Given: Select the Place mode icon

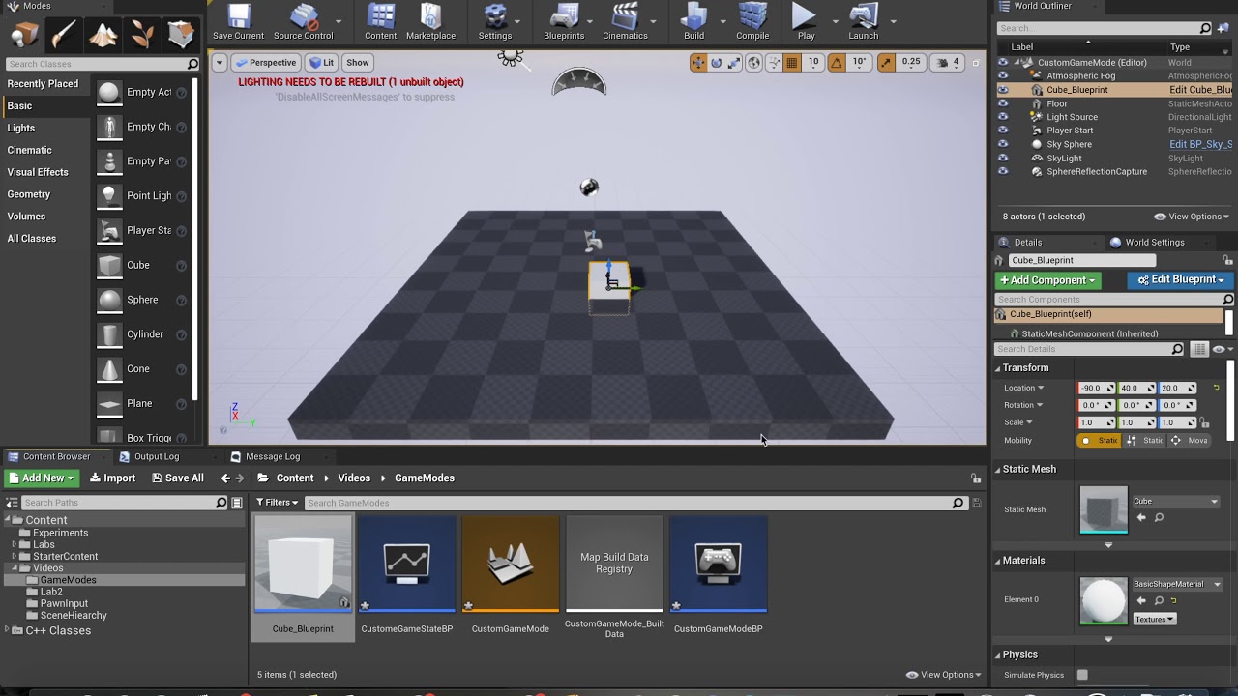Looking at the screenshot, I should point(24,35).
